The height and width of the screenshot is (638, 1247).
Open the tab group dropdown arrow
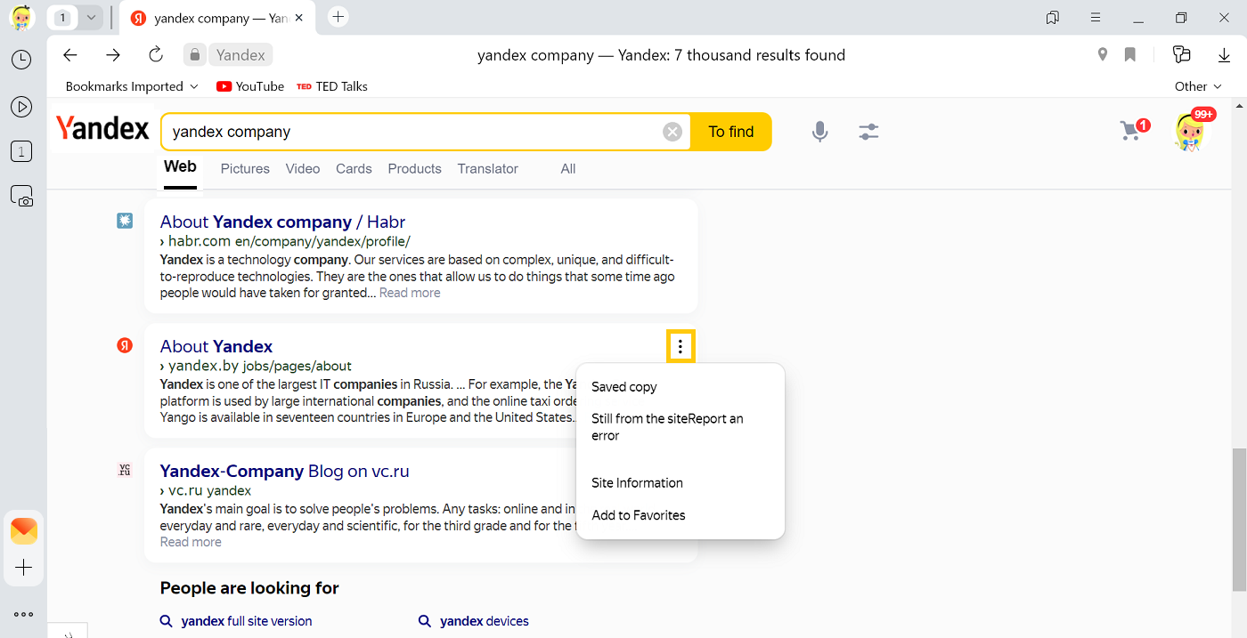tap(91, 18)
